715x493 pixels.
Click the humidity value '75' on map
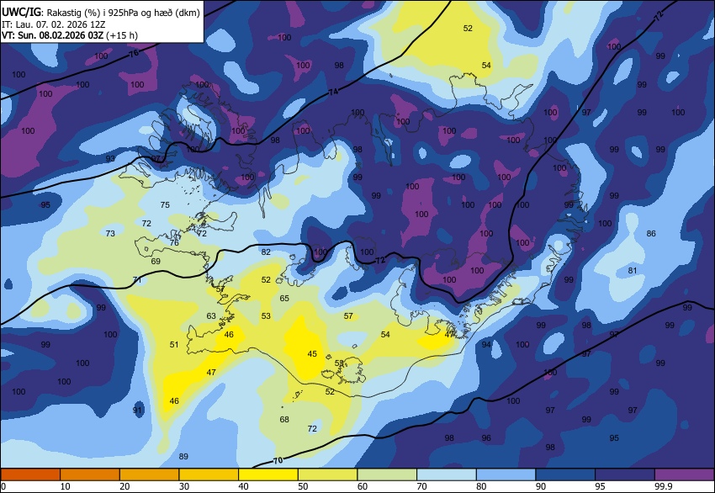click(165, 204)
